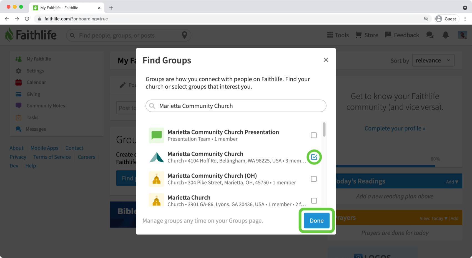The width and height of the screenshot is (472, 258).
Task: Select Calendar in the sidebar menu
Action: [36, 82]
